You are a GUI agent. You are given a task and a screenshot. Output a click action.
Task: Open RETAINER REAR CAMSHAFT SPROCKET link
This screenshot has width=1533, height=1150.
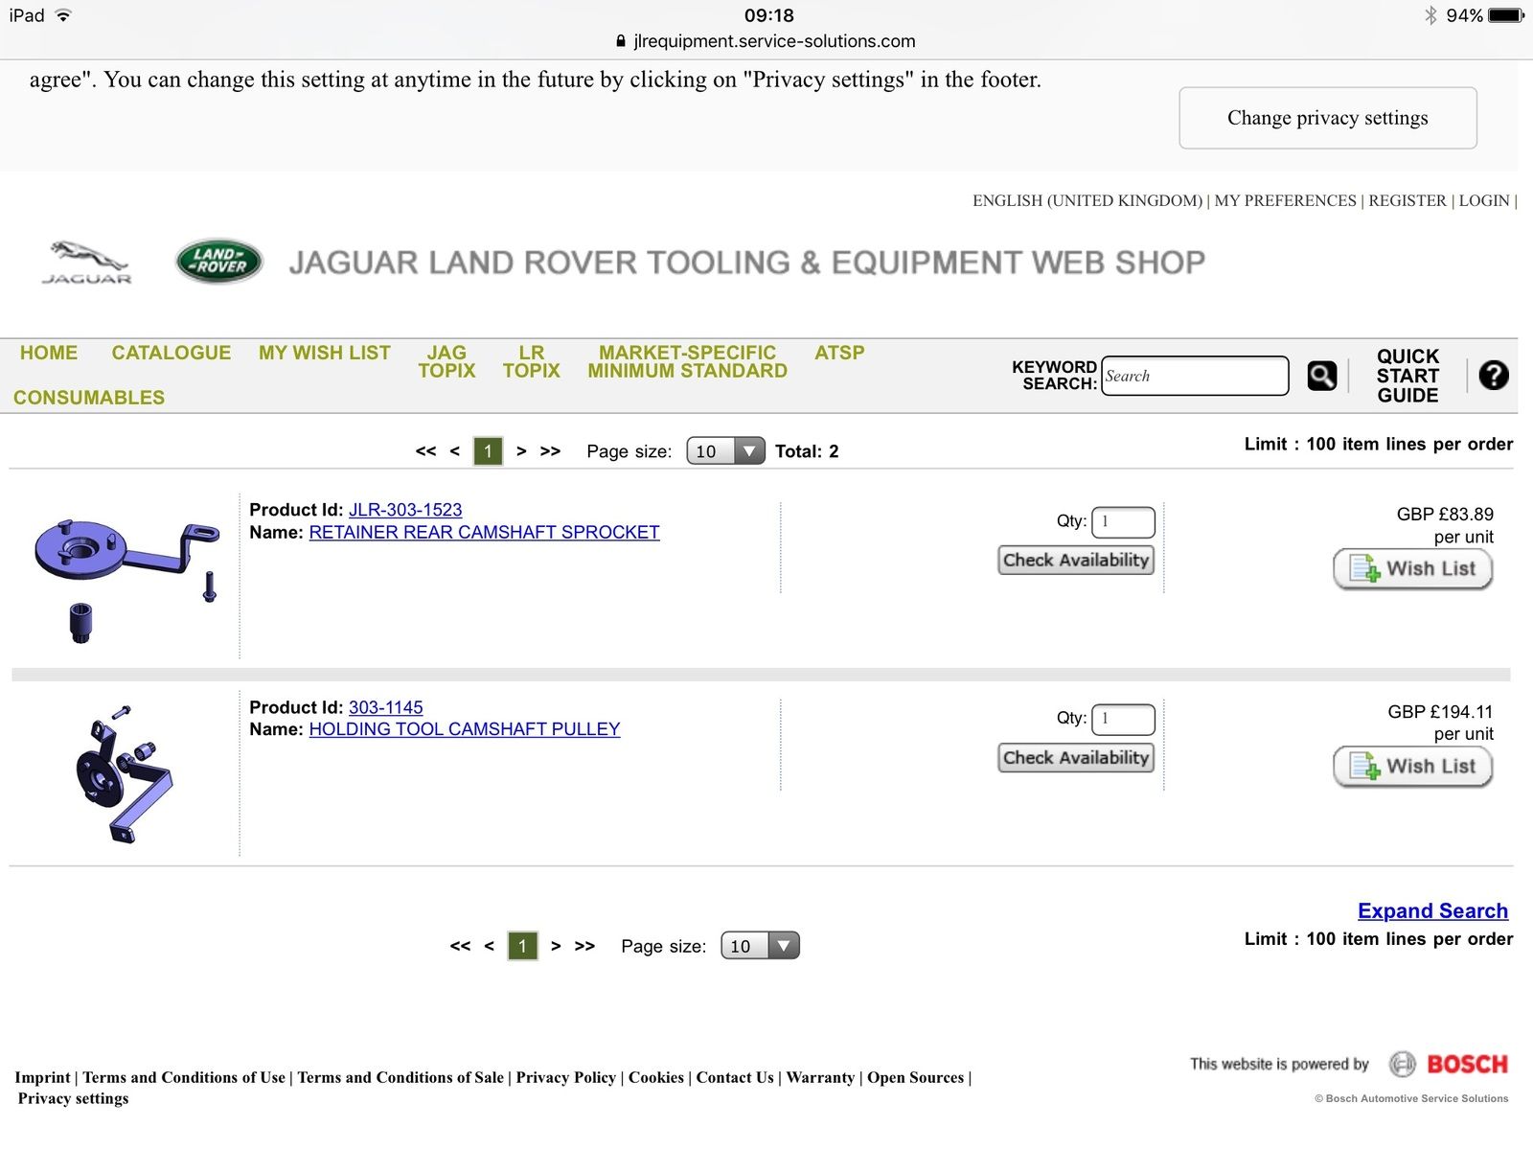pos(484,532)
